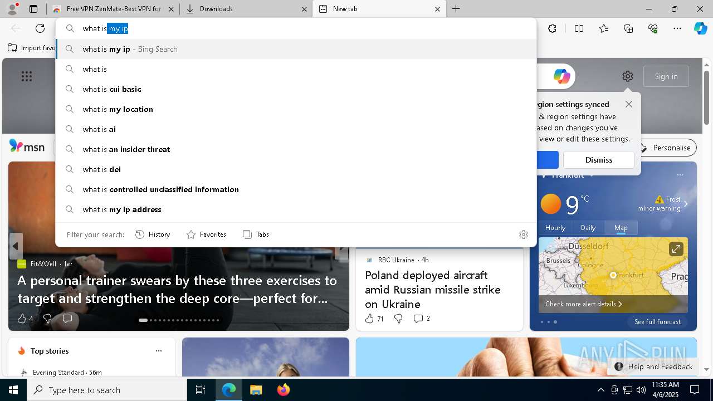Click Sign in on the new tab page
The width and height of the screenshot is (713, 401).
point(666,76)
